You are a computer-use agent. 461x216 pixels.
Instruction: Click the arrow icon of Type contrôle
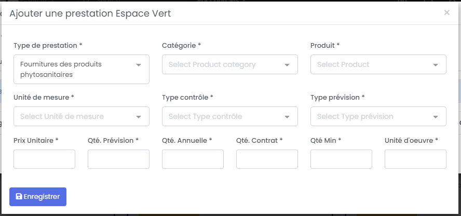coord(287,117)
